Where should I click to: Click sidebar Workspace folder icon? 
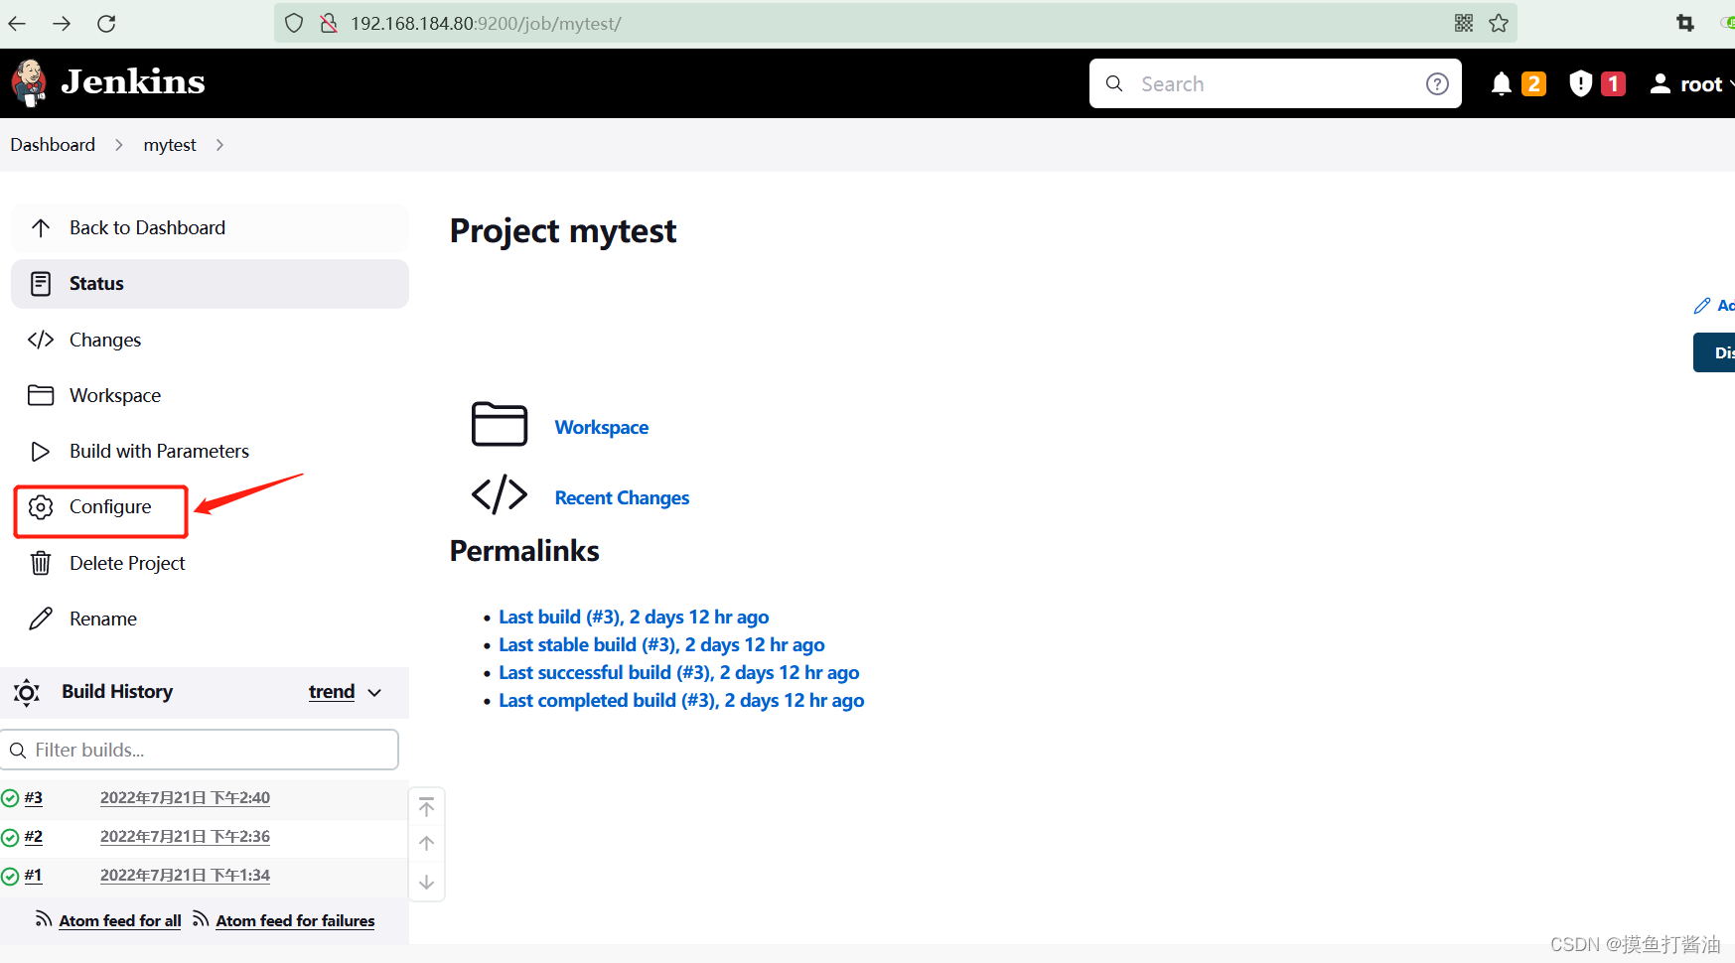pos(41,395)
